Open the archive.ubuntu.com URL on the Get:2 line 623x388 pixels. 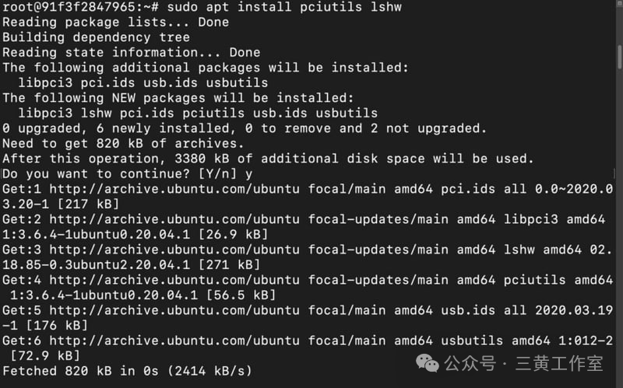(174, 219)
